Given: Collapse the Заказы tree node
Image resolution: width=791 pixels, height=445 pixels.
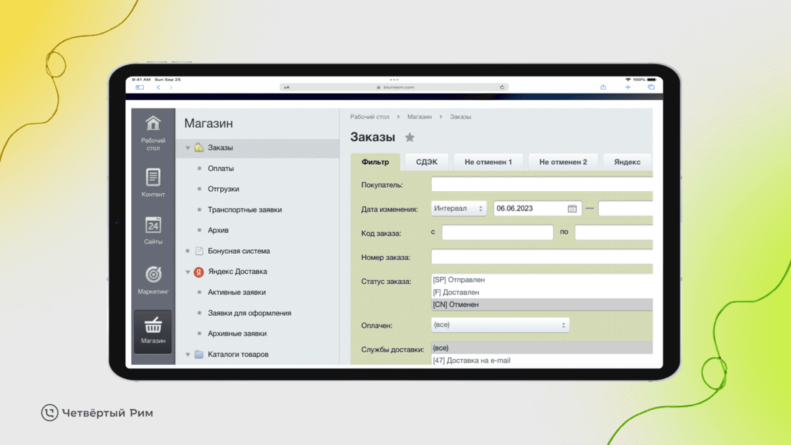Looking at the screenshot, I should tap(188, 148).
